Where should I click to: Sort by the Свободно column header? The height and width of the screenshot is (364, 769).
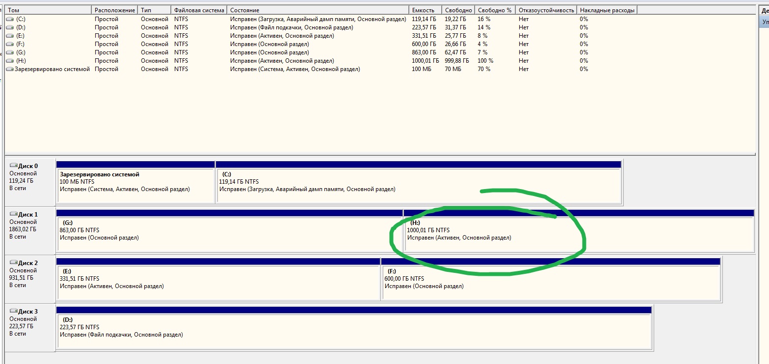(x=458, y=10)
